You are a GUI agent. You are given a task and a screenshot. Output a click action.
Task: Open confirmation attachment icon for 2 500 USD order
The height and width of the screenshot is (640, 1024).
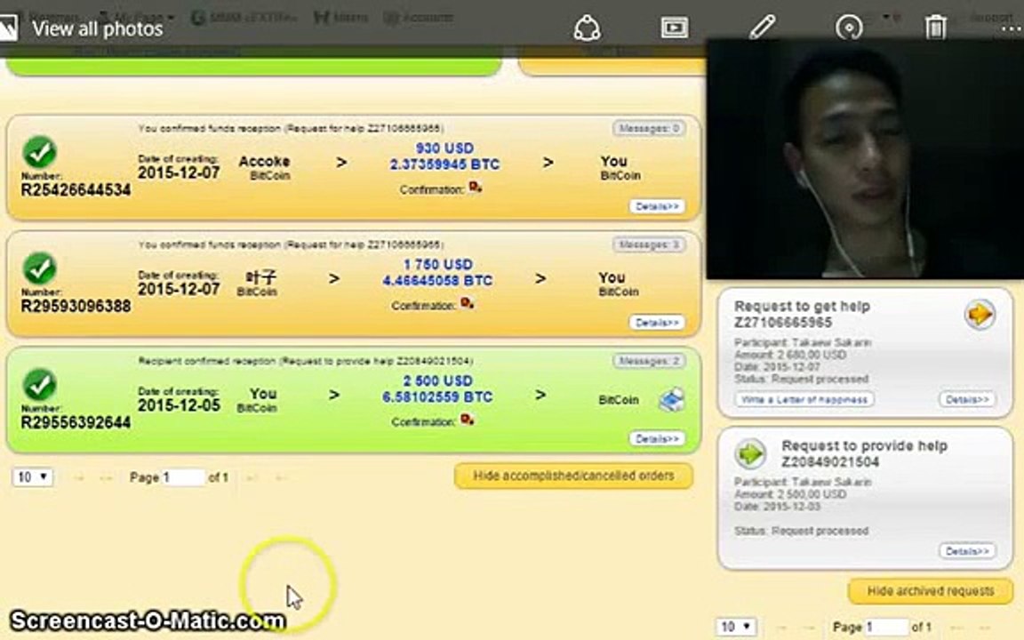(467, 420)
